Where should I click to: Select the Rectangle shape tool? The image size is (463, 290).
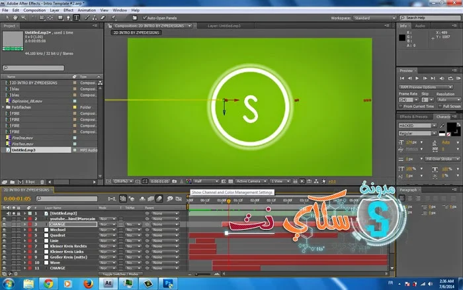click(61, 18)
